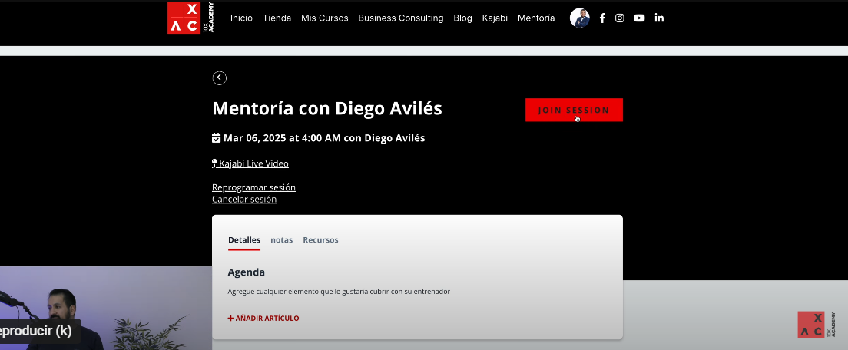Click the Cancelar sesión link
This screenshot has width=848, height=350.
point(244,200)
